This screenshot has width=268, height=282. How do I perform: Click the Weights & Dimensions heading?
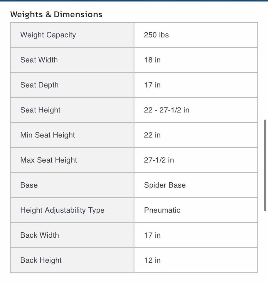point(56,14)
